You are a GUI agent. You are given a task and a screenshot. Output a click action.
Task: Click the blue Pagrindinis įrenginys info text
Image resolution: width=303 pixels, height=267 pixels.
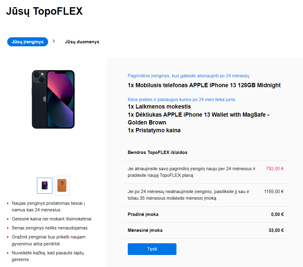coord(188,76)
